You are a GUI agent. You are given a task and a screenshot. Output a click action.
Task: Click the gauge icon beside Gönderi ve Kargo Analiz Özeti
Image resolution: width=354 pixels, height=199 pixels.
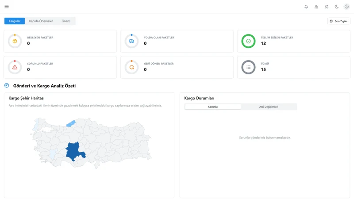[7, 85]
